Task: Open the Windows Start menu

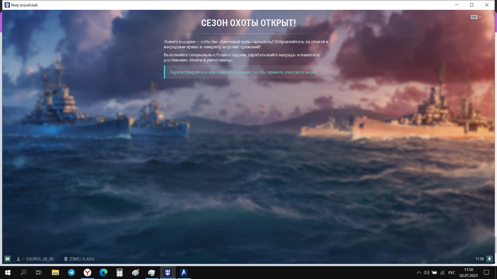Action: coord(8,273)
